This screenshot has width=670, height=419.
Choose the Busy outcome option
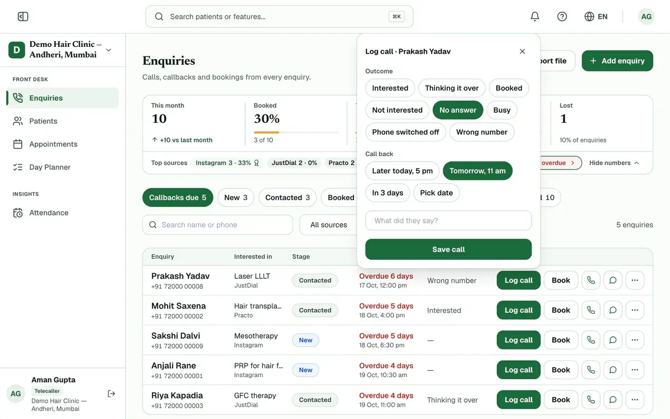point(502,110)
